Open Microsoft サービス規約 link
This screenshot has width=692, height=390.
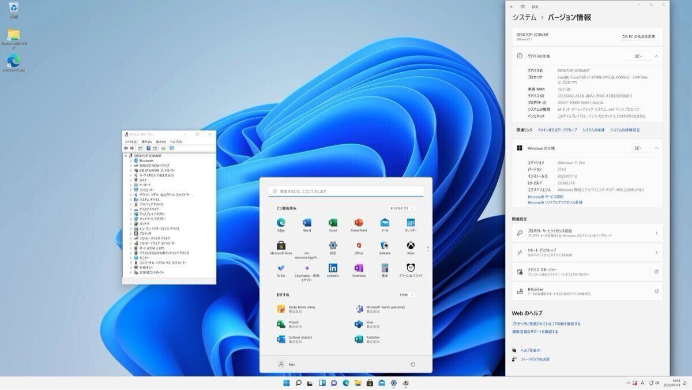546,197
